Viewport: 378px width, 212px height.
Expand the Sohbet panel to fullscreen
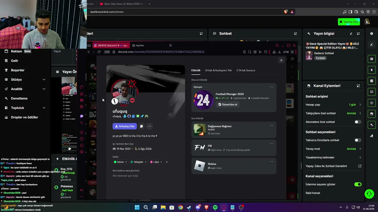(295, 34)
